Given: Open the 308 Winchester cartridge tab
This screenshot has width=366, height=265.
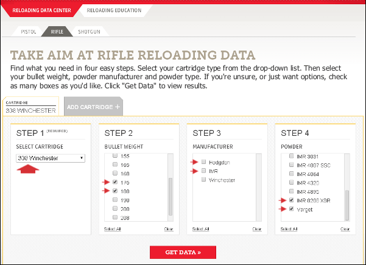Looking at the screenshot, I should 30,107.
